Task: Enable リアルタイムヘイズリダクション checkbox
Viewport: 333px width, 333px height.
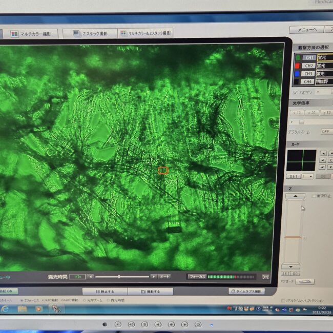Action: (283, 301)
